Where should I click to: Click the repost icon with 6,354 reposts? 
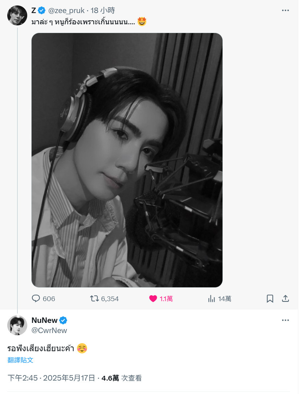coord(94,298)
